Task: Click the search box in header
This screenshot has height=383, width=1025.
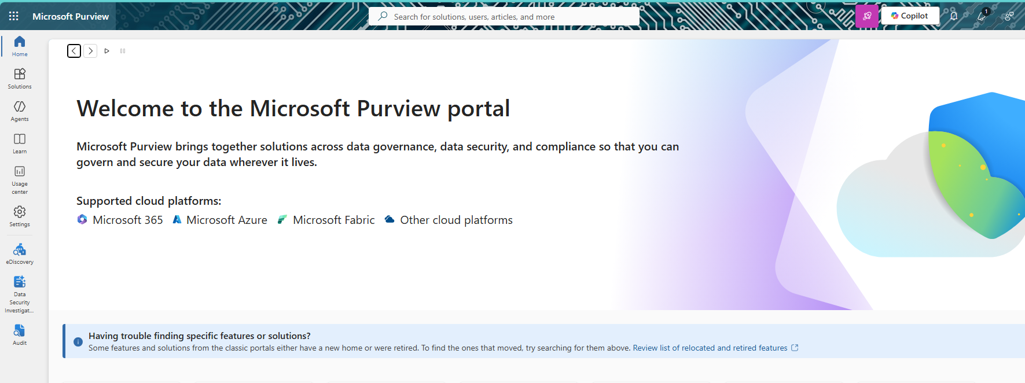Action: pos(504,17)
